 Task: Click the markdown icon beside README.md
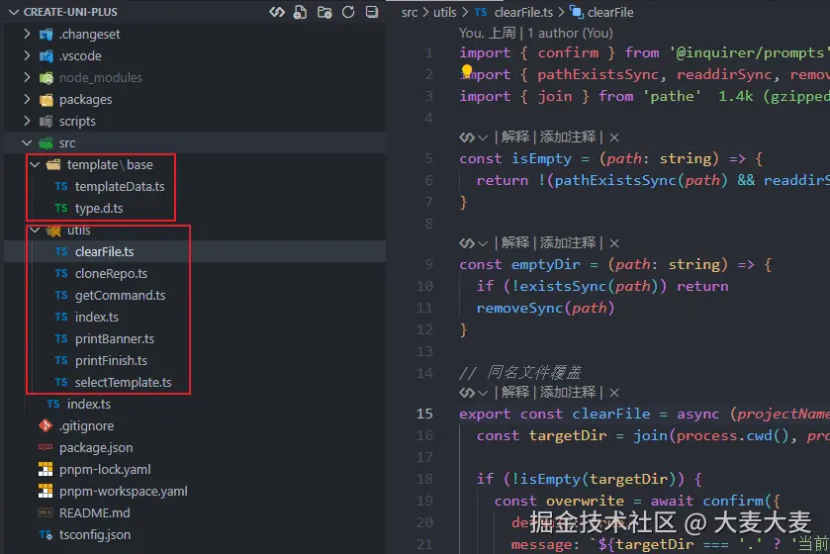tap(46, 512)
